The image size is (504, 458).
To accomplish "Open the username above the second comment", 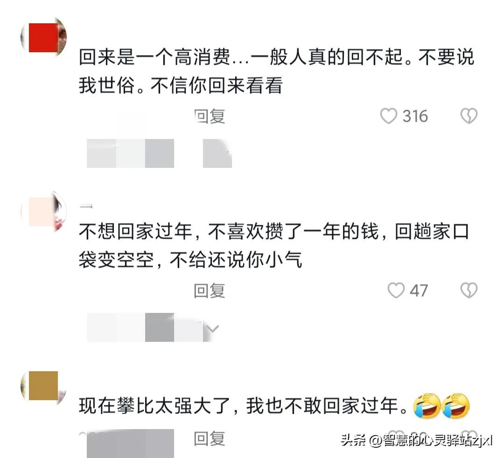I will point(86,206).
